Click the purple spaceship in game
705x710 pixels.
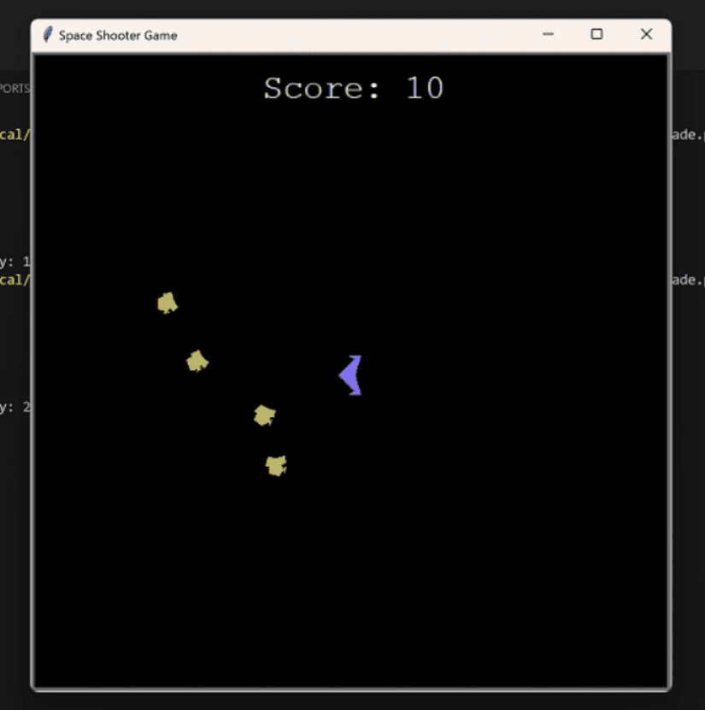351,375
